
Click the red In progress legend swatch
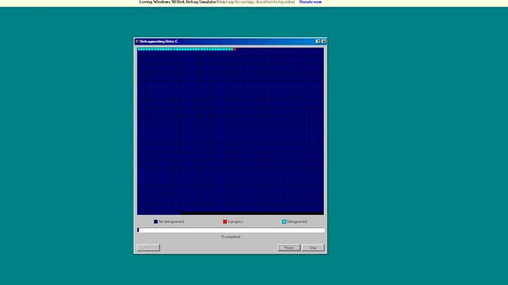click(x=225, y=222)
